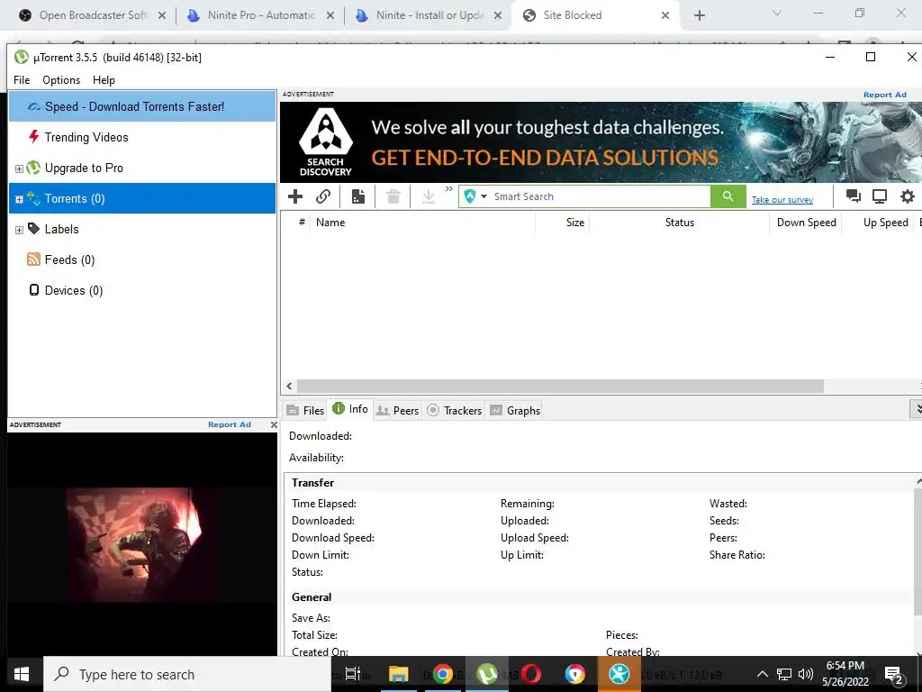Sort by the Size column header
922x692 pixels.
click(x=562, y=223)
